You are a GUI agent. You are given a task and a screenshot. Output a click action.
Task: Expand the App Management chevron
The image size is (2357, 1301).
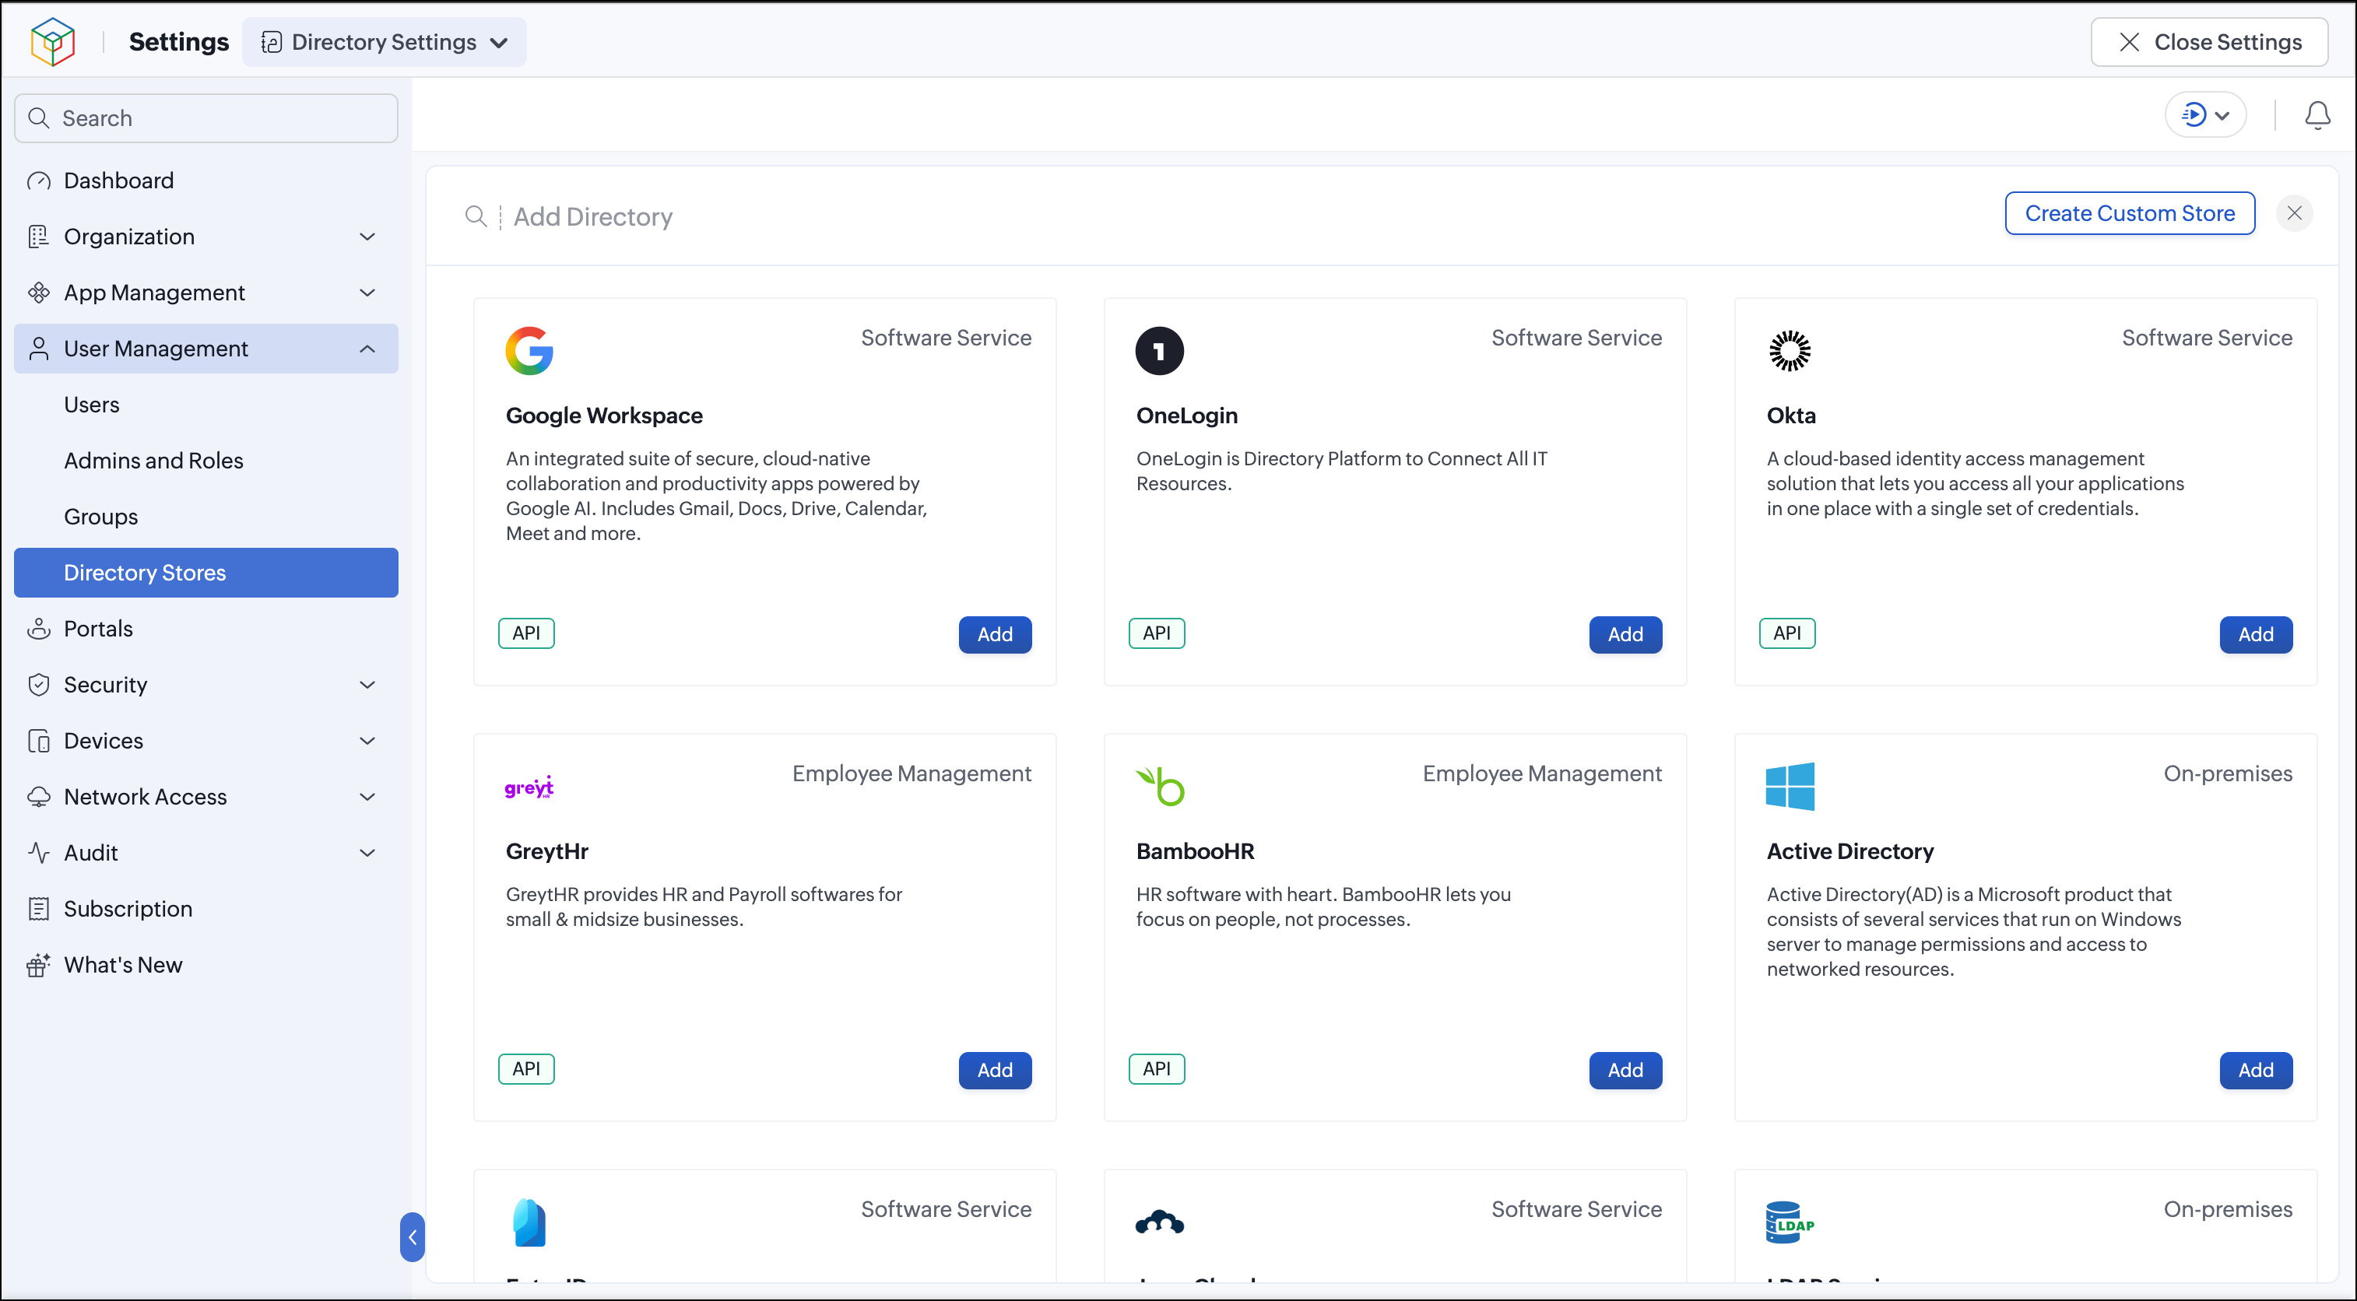click(368, 293)
